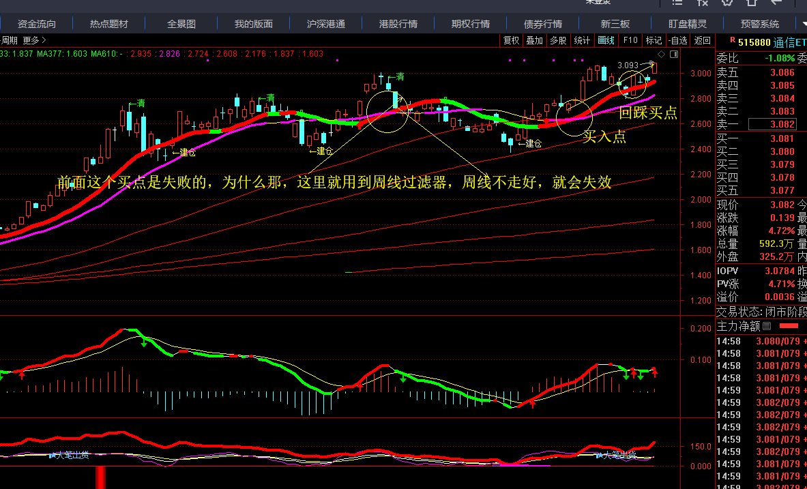
Task: Click the 主力净额 label
Action: click(739, 326)
